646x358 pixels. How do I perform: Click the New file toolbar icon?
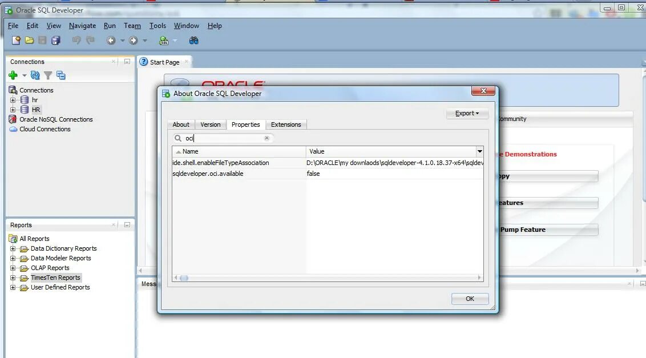16,41
